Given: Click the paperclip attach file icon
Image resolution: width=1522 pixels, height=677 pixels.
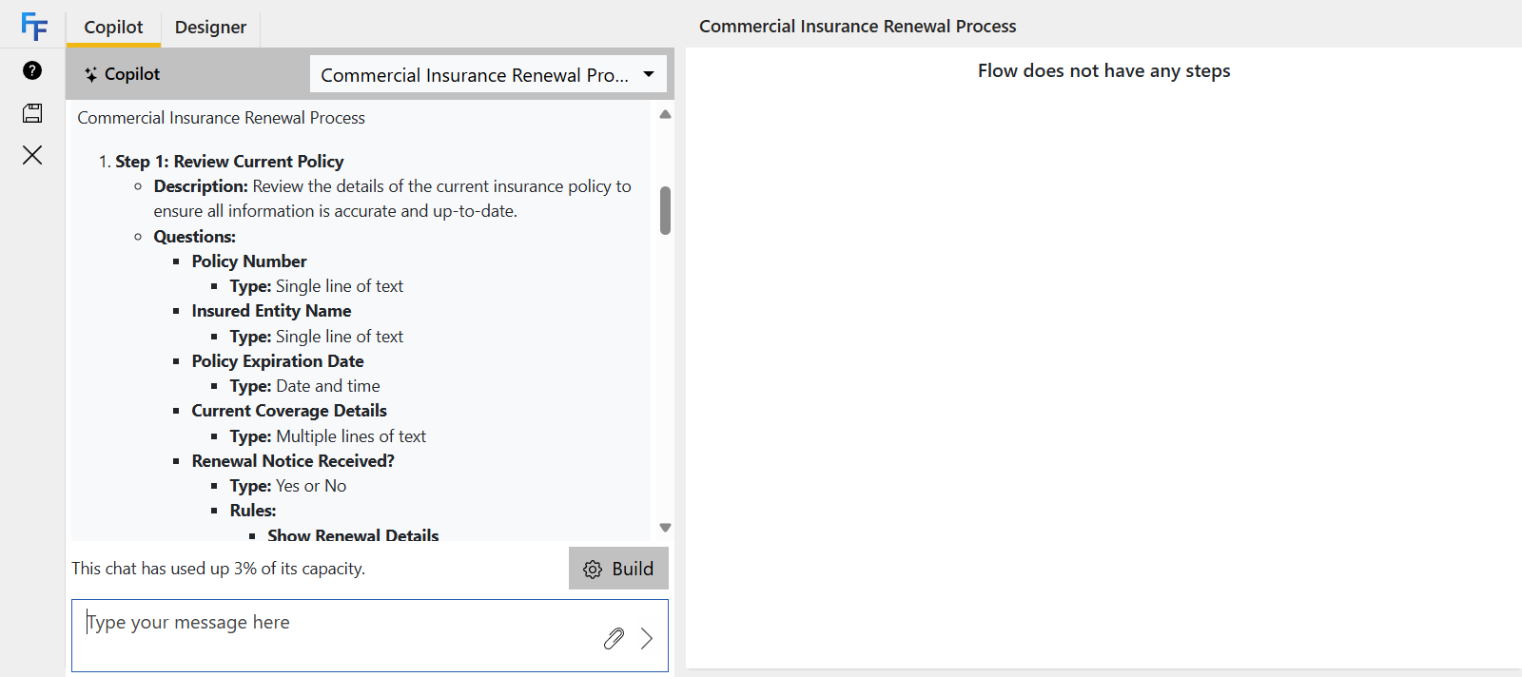Looking at the screenshot, I should 614,638.
